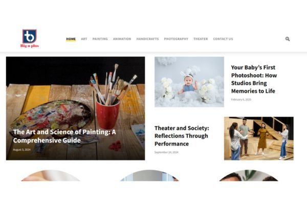Open The Art and Science of Painting article
307x209 pixels.
pyautogui.click(x=64, y=136)
